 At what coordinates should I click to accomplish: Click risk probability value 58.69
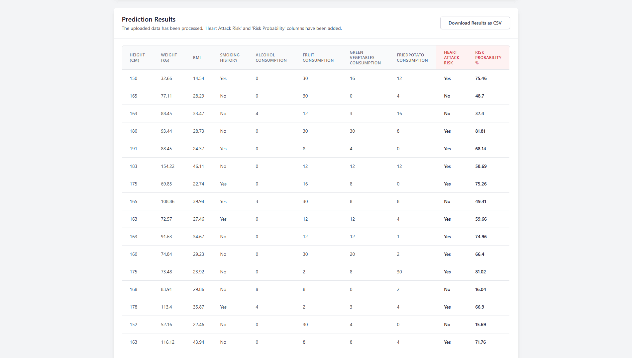coord(481,167)
